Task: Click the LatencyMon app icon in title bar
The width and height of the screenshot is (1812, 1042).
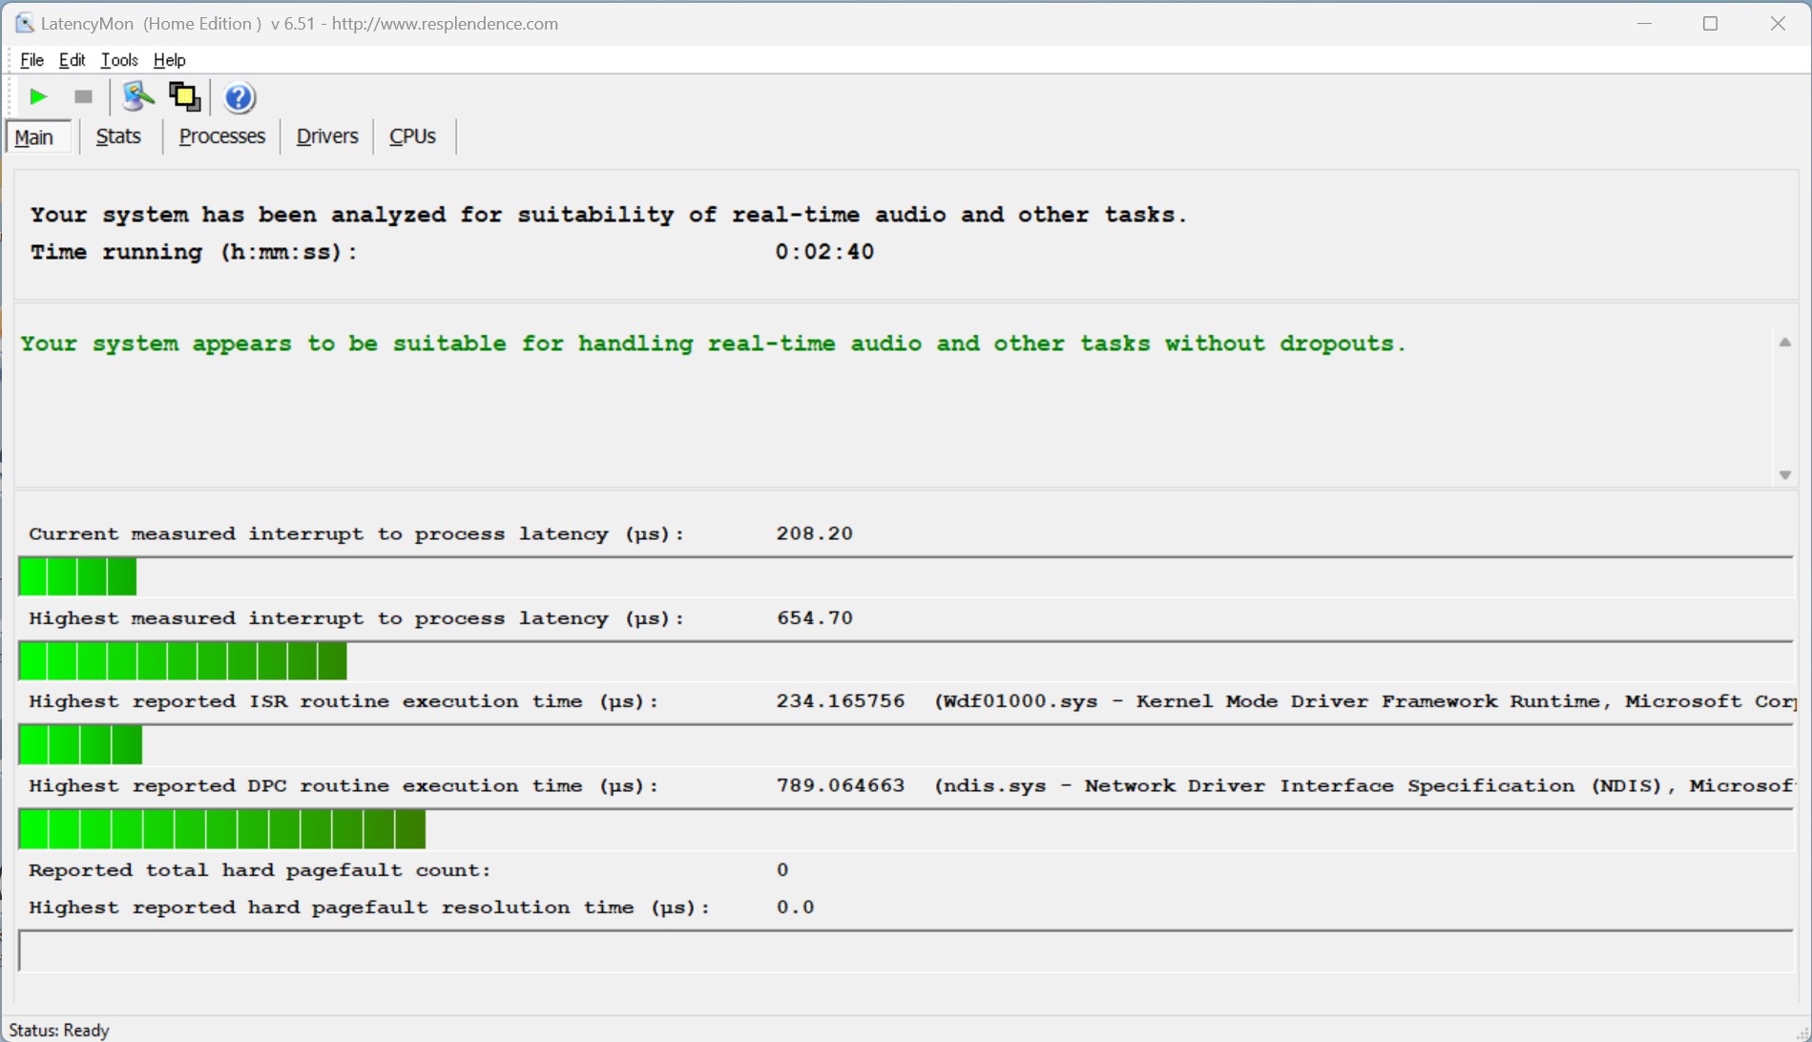Action: (x=24, y=23)
